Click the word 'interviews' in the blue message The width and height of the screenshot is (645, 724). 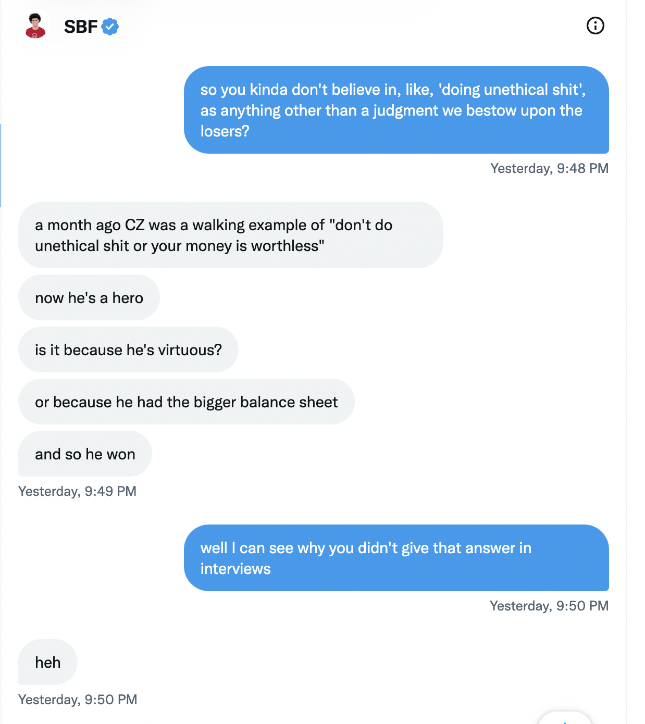tap(235, 569)
